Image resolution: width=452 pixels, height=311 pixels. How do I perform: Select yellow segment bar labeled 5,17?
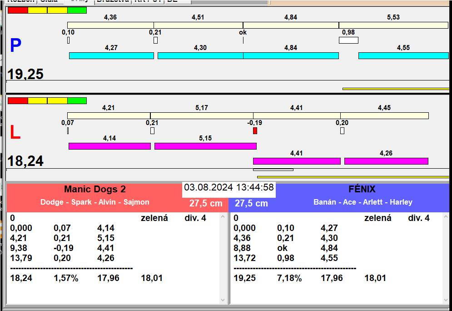[202, 115]
